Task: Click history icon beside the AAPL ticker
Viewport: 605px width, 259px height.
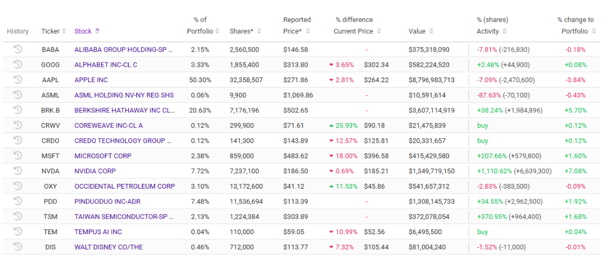Action: click(18, 79)
